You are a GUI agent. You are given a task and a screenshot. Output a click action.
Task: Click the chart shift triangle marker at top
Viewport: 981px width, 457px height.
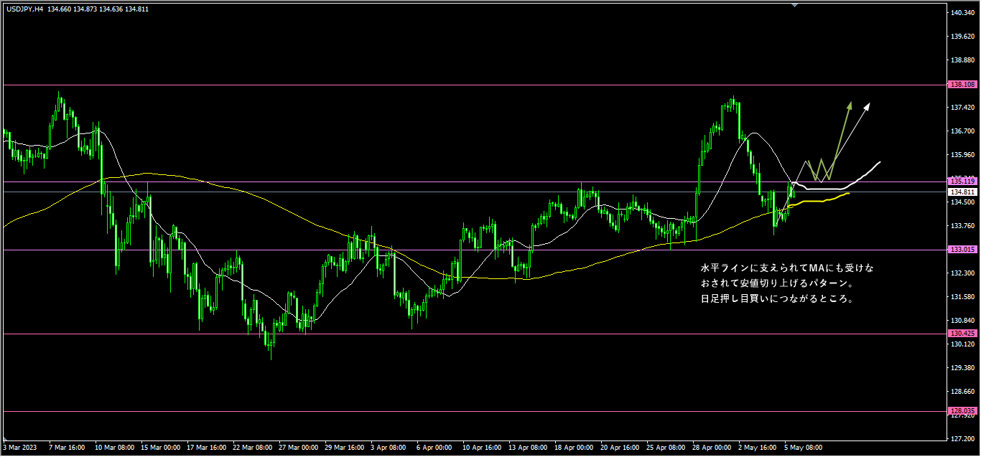point(794,4)
